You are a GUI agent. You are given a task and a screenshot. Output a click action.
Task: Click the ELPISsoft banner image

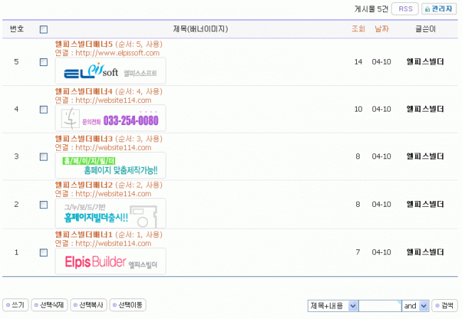coord(110,71)
